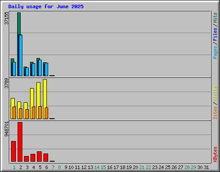Screen dimensions: 220x172
Task: Click the green hits bar for day 1
Action: coord(12,60)
